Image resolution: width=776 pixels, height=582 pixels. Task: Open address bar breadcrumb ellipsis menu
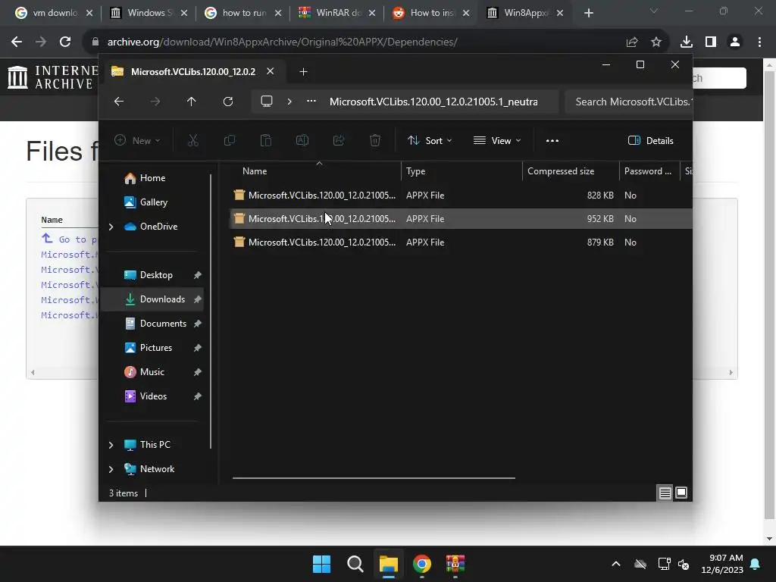pyautogui.click(x=311, y=102)
